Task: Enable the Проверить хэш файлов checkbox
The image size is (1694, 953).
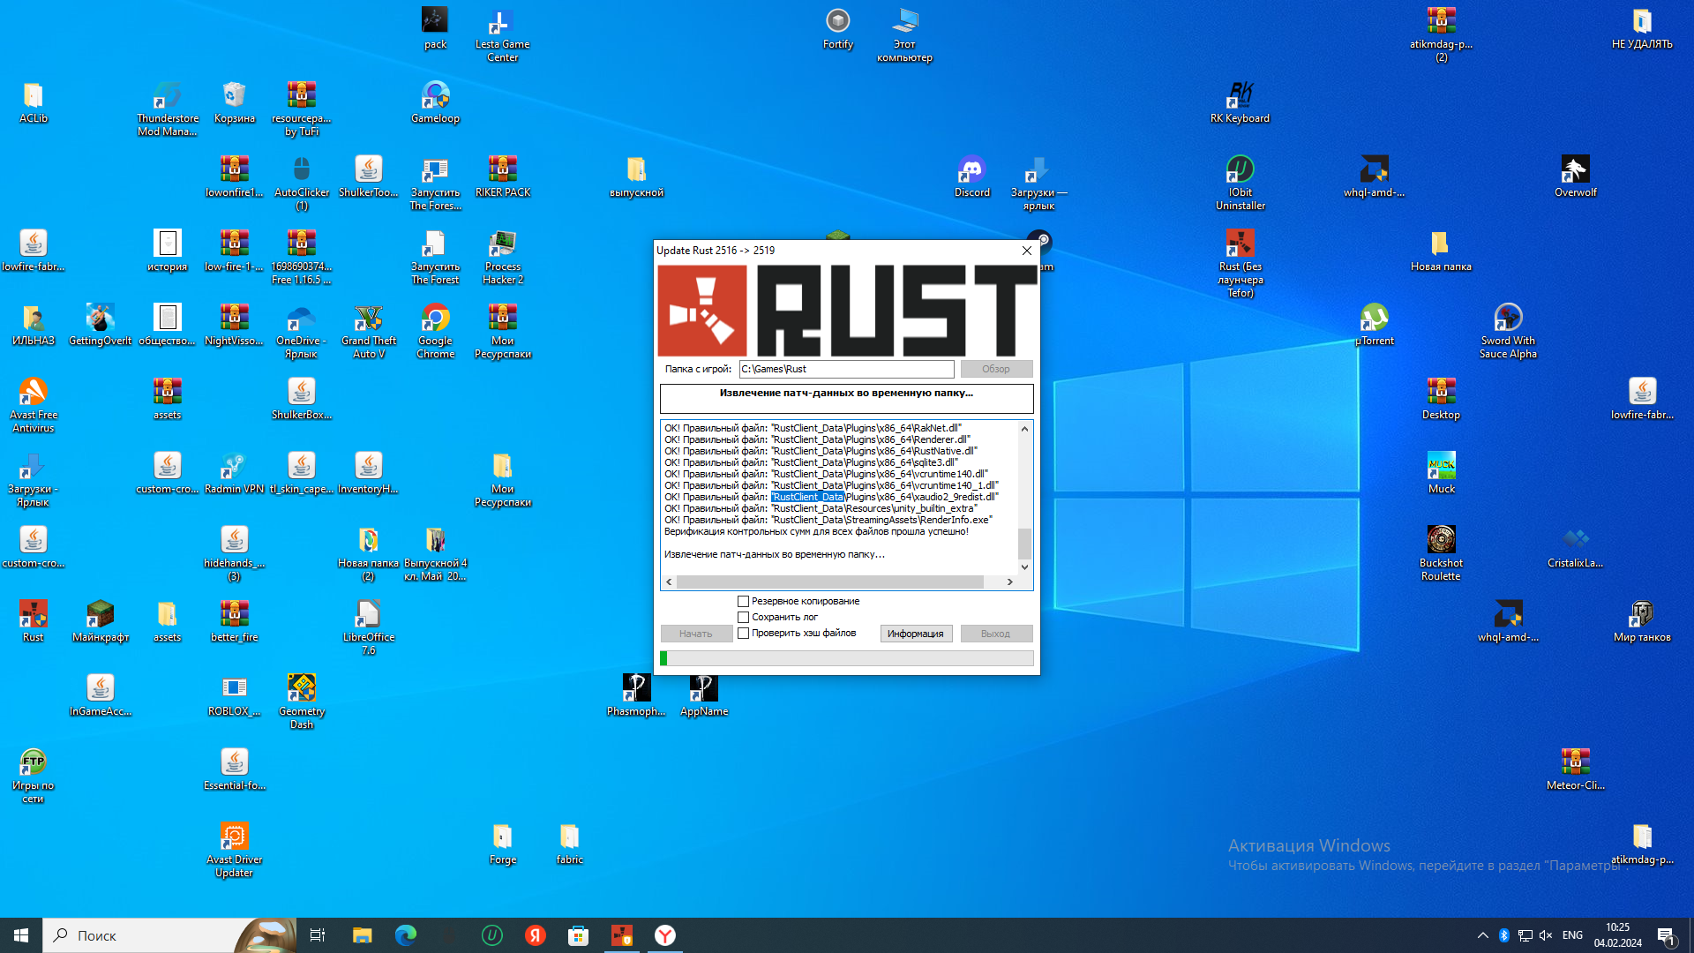Action: [x=743, y=634]
